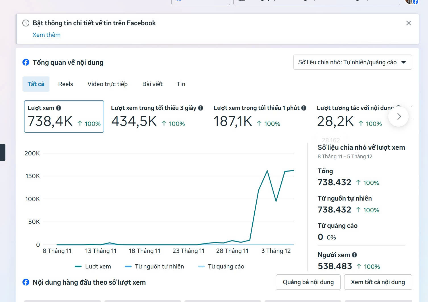
Task: Select the Lượt xem metric card
Action: tap(64, 116)
